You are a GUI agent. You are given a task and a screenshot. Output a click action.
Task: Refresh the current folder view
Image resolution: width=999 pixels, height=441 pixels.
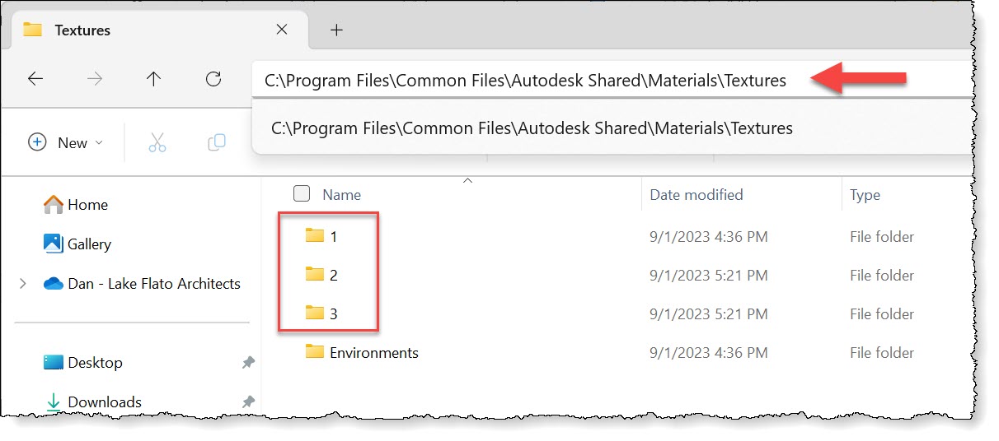coord(213,79)
